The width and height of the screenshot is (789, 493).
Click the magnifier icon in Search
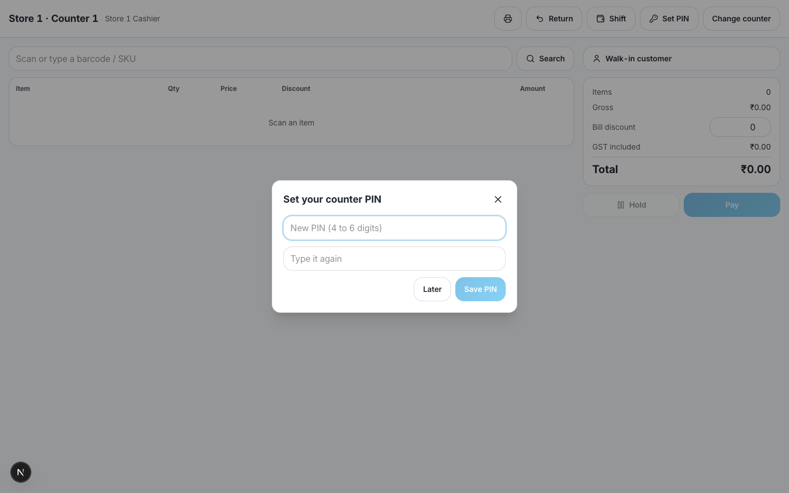(x=530, y=59)
